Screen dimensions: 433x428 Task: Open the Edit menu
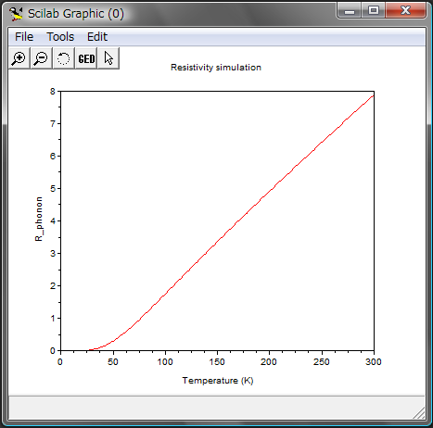click(x=97, y=37)
